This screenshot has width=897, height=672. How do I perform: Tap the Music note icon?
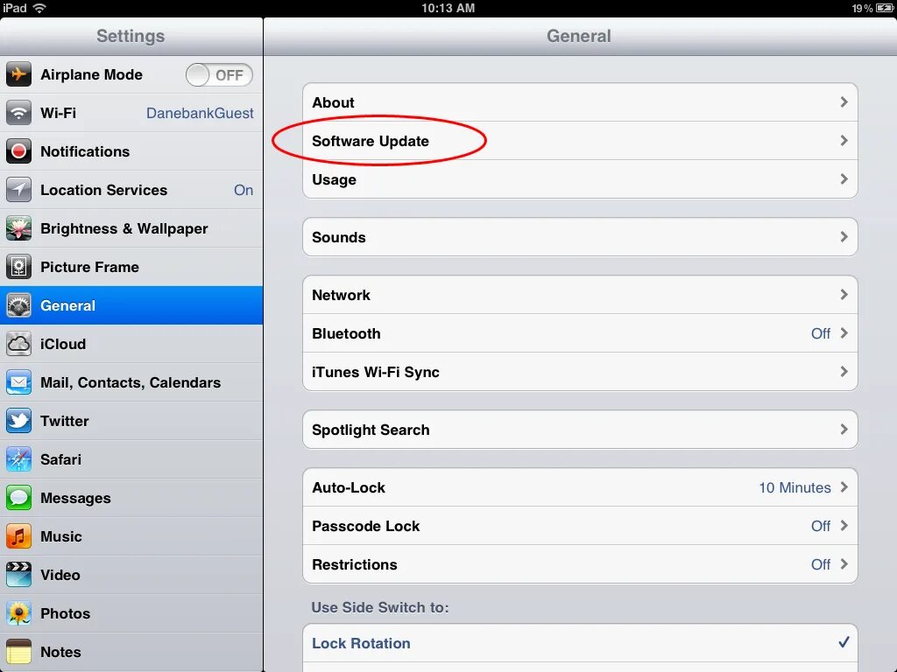pos(18,536)
